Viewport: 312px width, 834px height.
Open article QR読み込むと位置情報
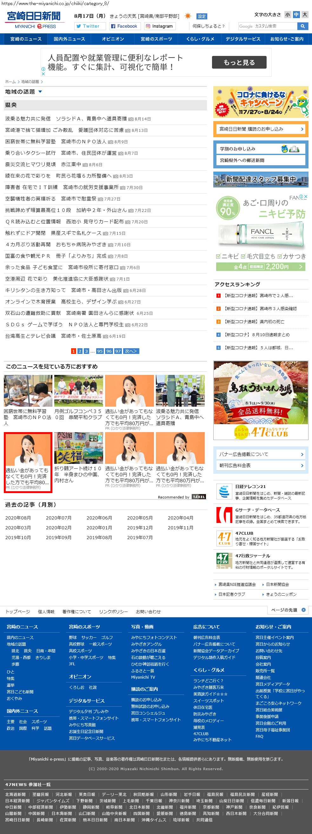tap(64, 221)
